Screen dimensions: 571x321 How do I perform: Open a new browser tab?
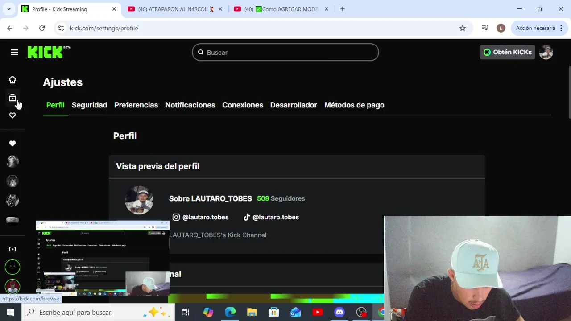coord(343,9)
